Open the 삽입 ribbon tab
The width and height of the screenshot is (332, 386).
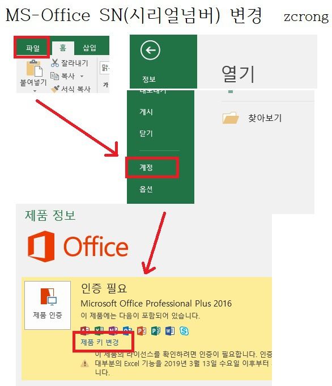pyautogui.click(x=90, y=48)
